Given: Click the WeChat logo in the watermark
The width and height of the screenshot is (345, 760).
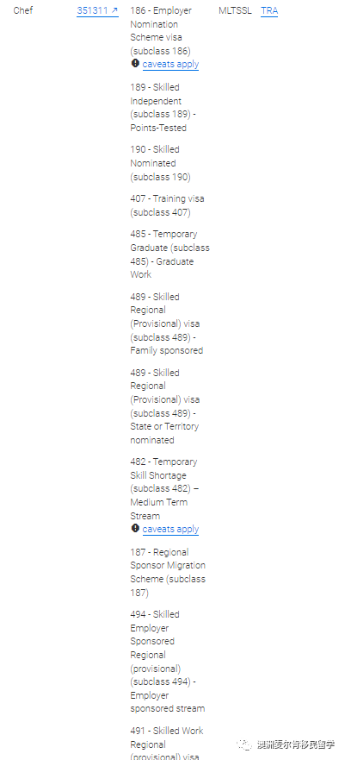Looking at the screenshot, I should pos(245,744).
